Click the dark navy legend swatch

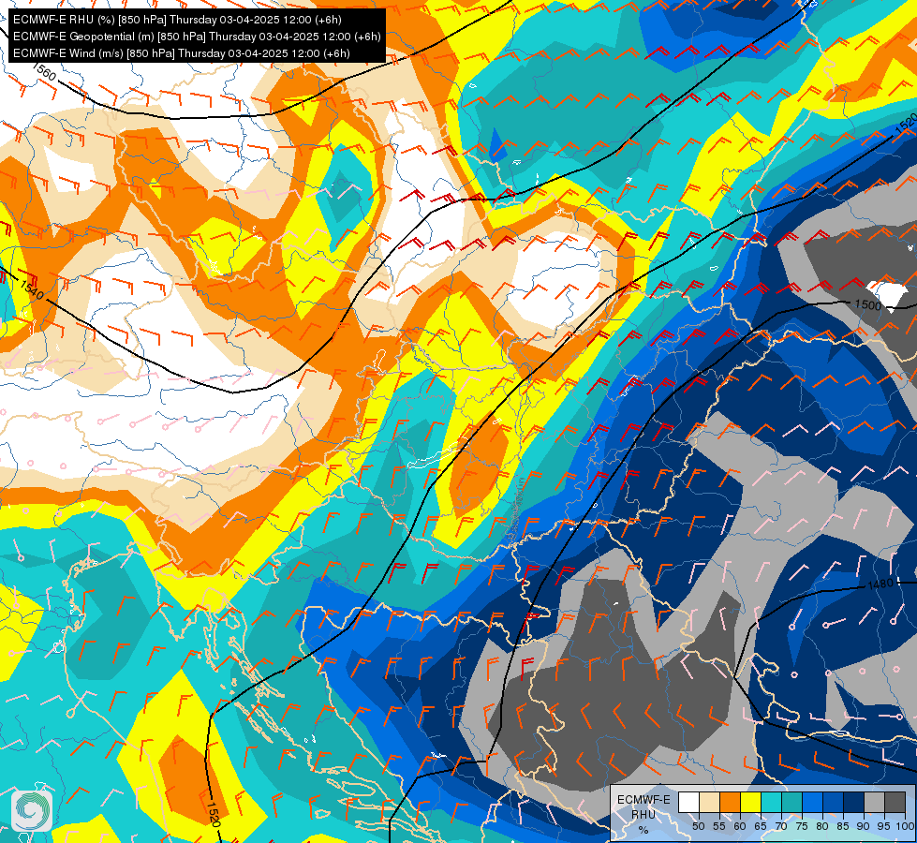[x=853, y=803]
